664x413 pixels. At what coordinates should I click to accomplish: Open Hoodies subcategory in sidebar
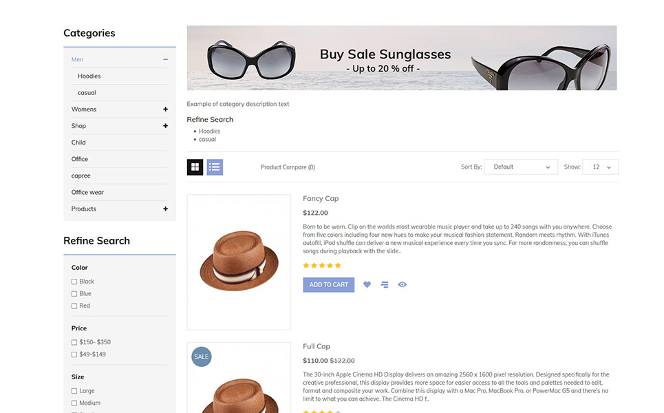89,76
